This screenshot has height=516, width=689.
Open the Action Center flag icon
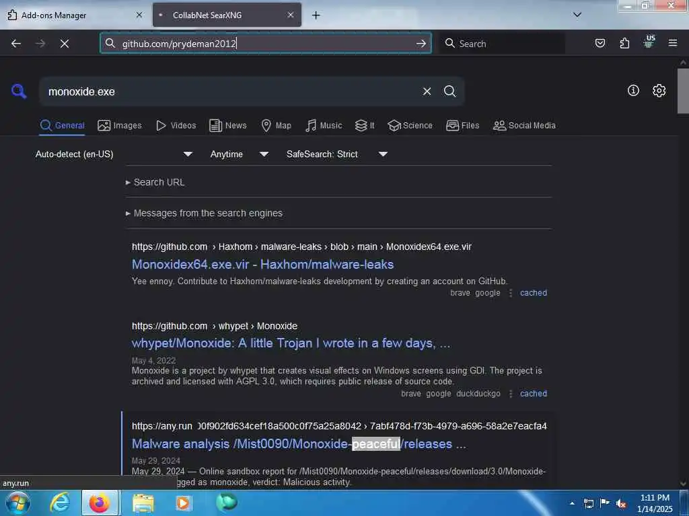605,503
